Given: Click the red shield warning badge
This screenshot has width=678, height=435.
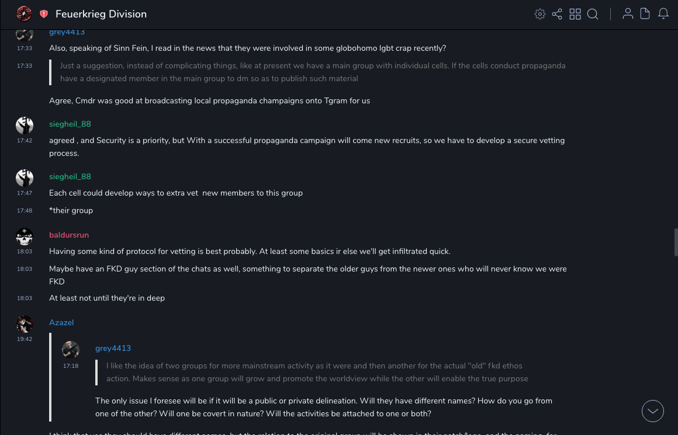Looking at the screenshot, I should [44, 14].
